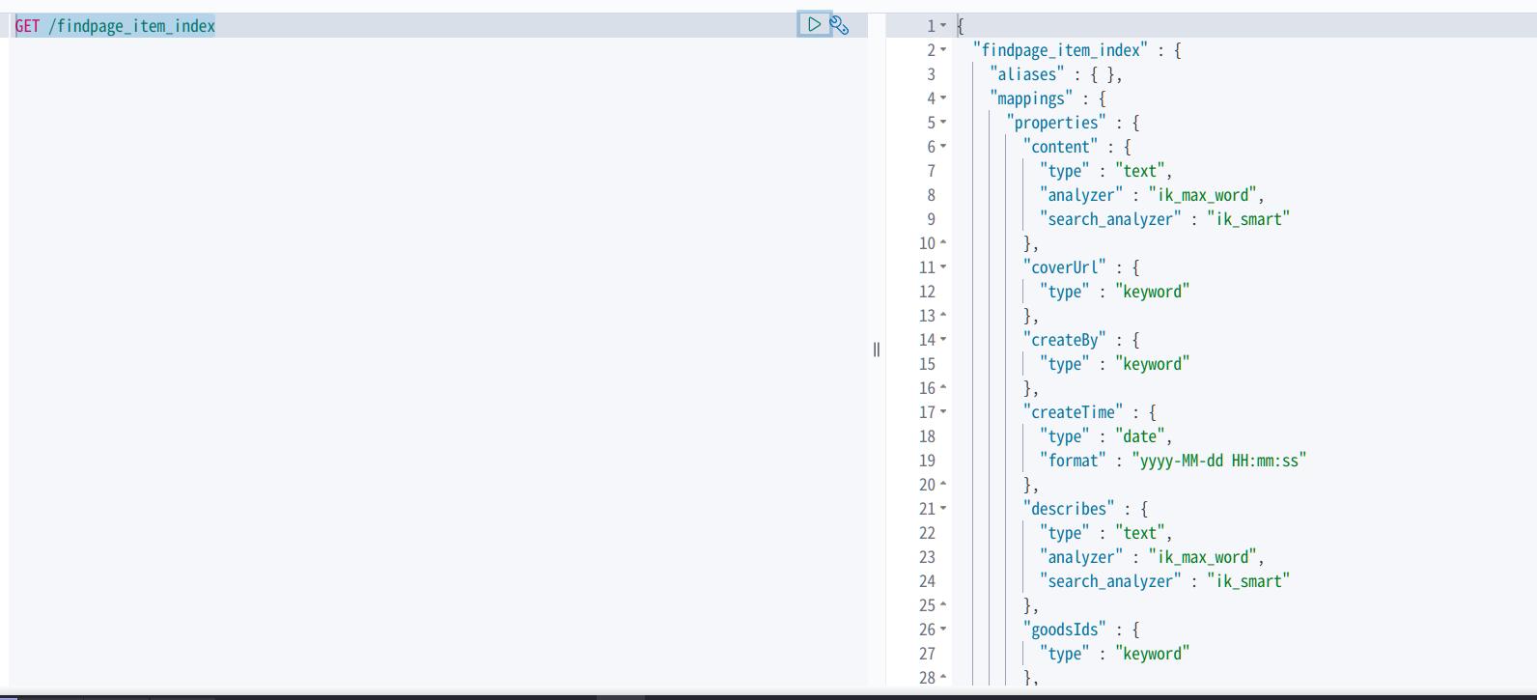Click the "coverUrl" field name

[x=1065, y=267]
